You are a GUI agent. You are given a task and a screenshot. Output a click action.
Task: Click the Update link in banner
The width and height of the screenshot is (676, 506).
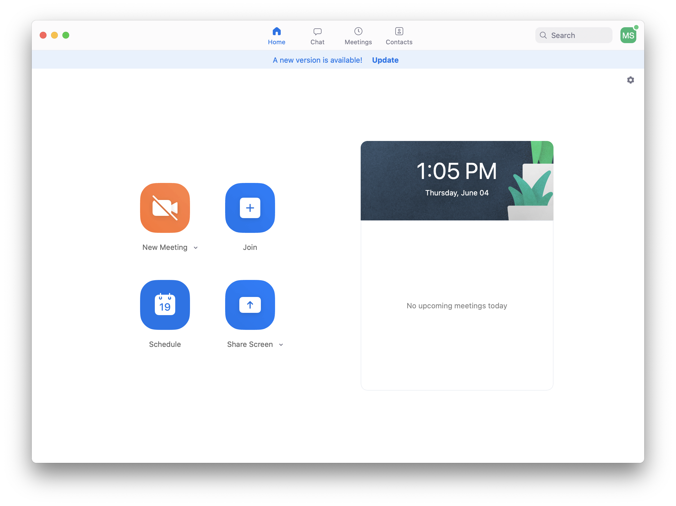(385, 60)
